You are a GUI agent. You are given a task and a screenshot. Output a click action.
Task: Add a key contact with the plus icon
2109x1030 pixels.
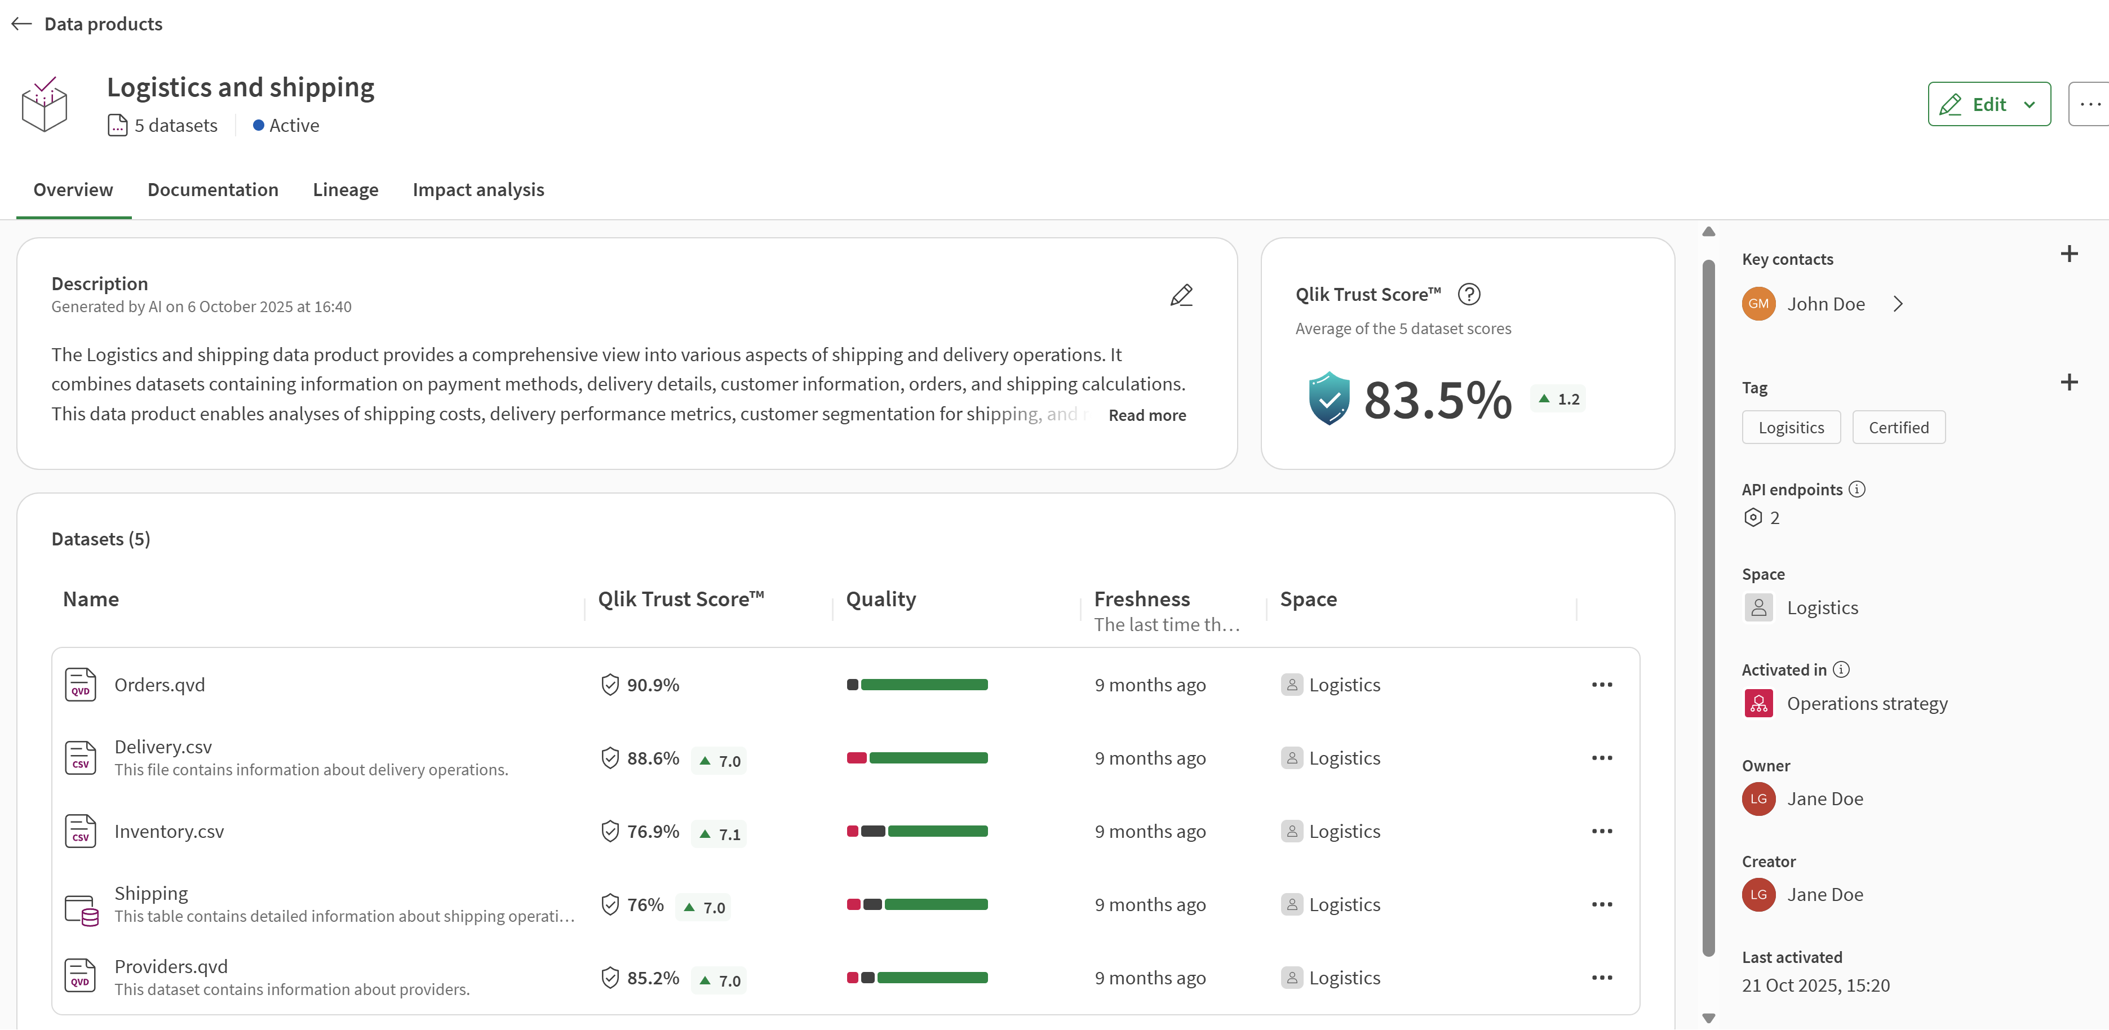2068,254
